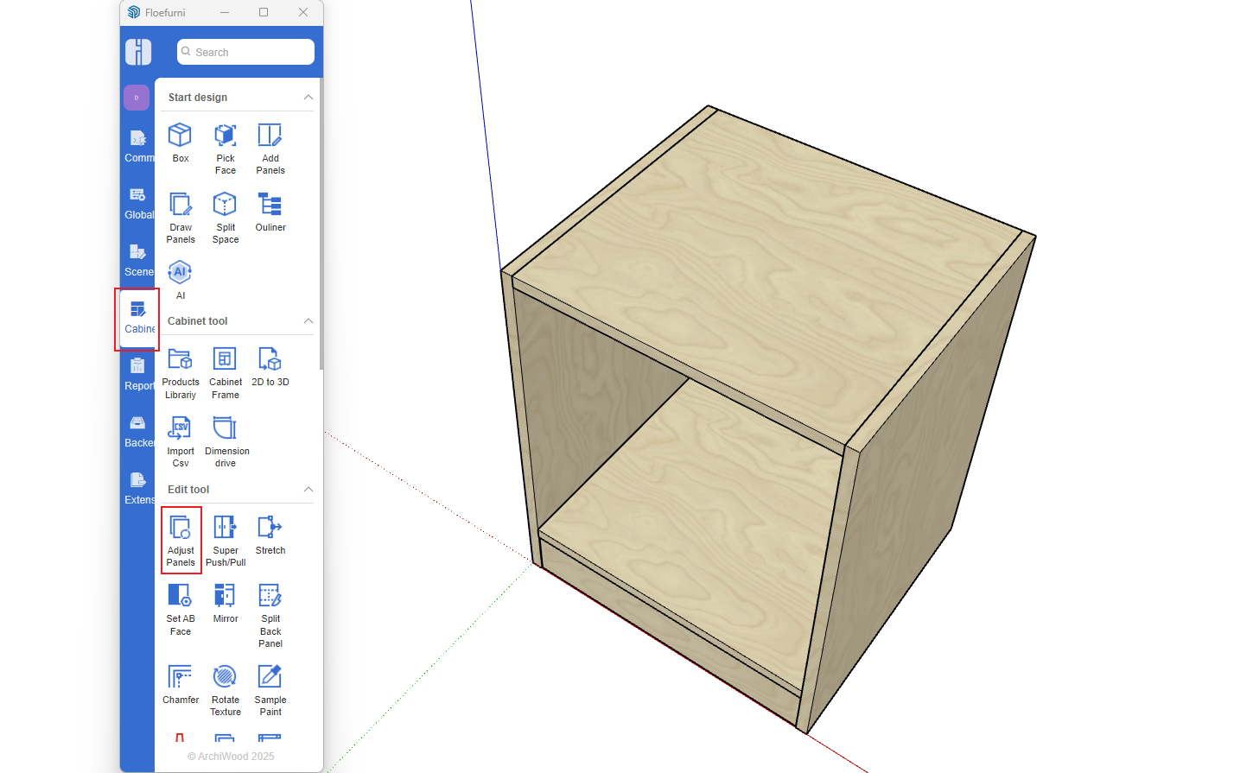Click the 2D to 3D converter
The height and width of the screenshot is (773, 1253).
(x=270, y=366)
